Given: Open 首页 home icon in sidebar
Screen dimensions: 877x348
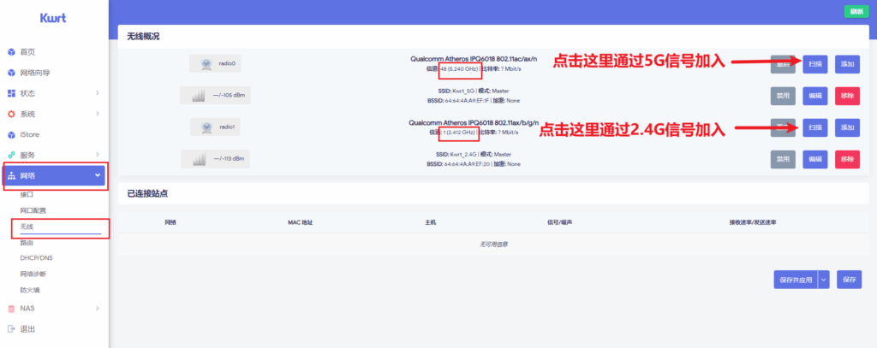Looking at the screenshot, I should point(11,52).
